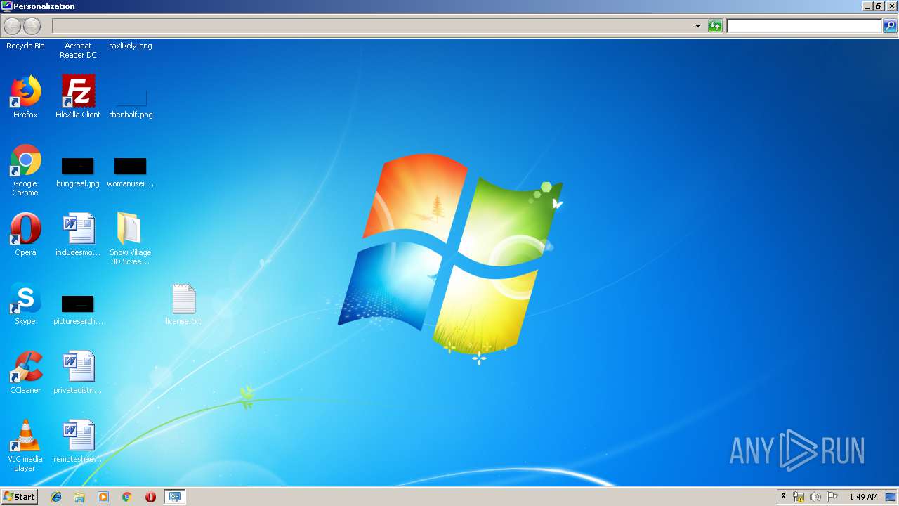The height and width of the screenshot is (506, 899).
Task: Select the privatedistri Word document
Action: point(78,372)
